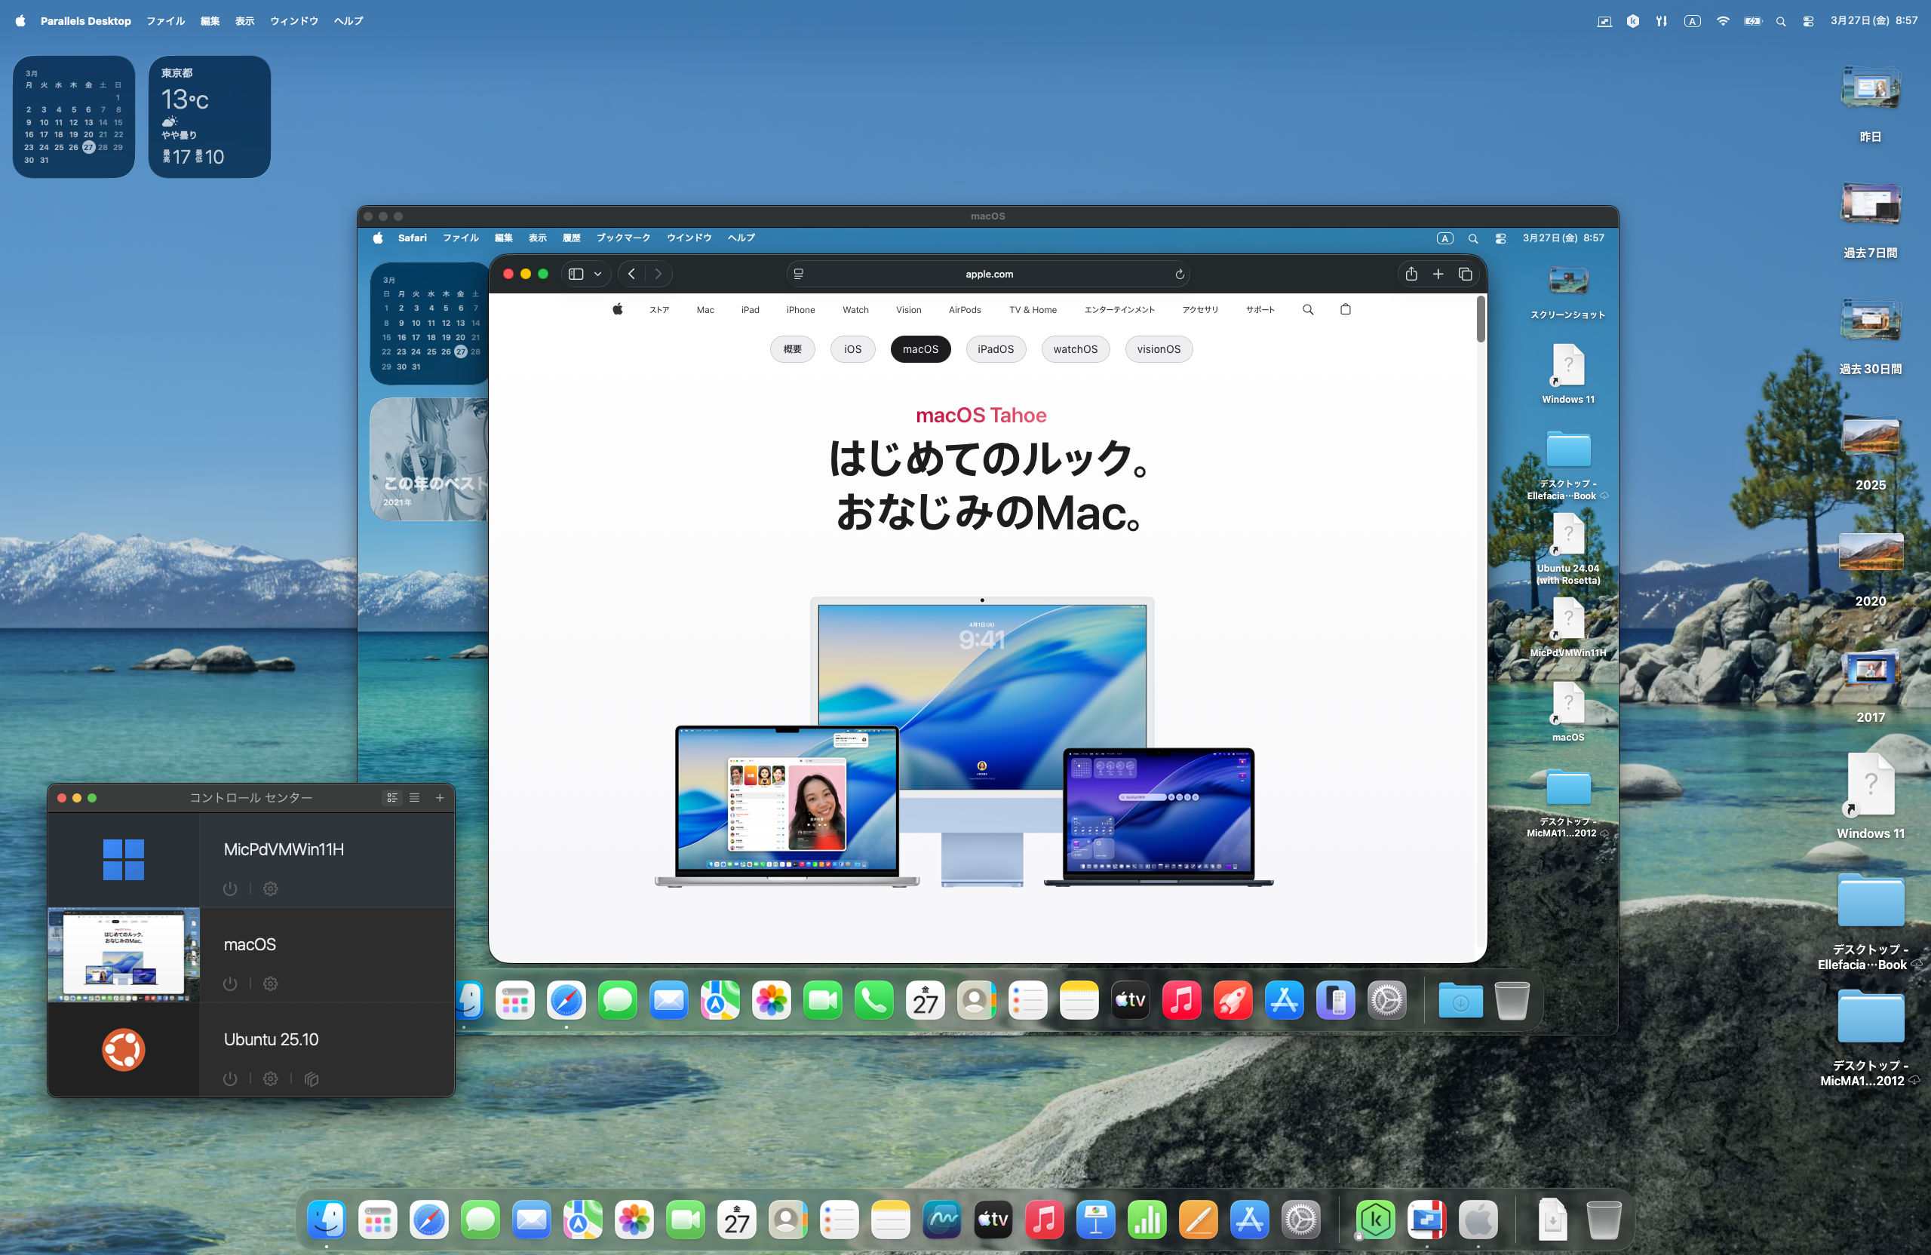1931x1255 pixels.
Task: Open guest Safari ブックマーク menu
Action: click(623, 238)
